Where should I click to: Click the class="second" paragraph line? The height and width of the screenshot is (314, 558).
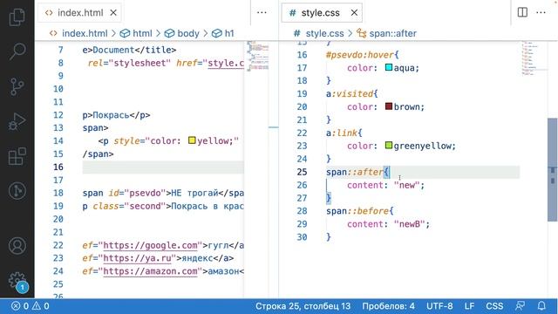[x=163, y=206]
